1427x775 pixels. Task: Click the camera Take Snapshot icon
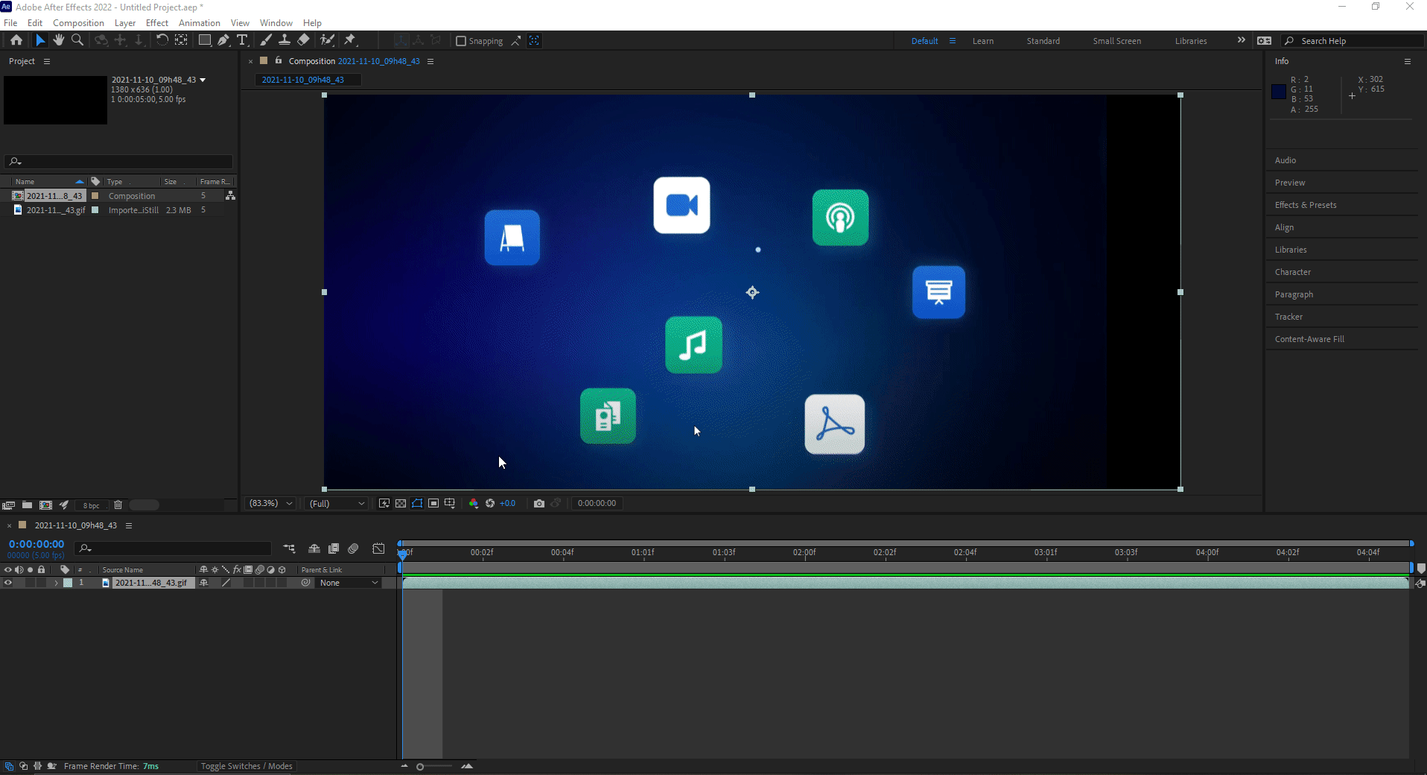click(539, 504)
